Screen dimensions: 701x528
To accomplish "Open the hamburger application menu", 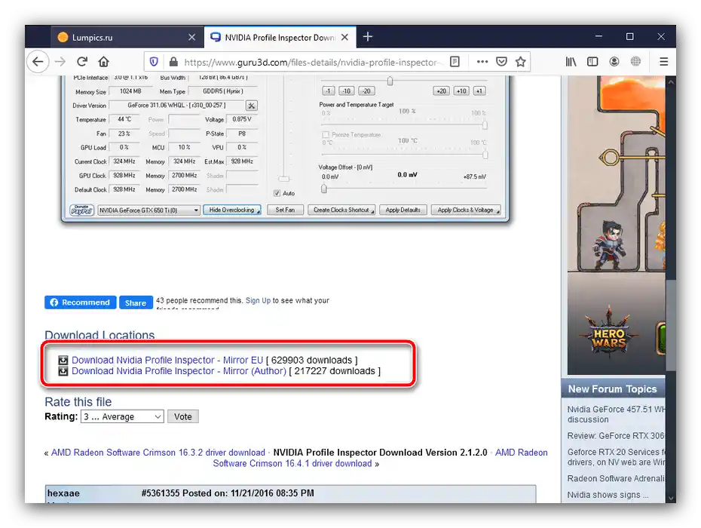I will [664, 62].
